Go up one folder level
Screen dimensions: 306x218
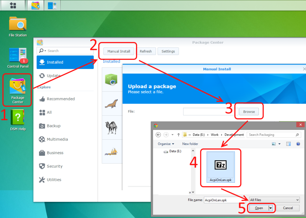tap(178, 135)
